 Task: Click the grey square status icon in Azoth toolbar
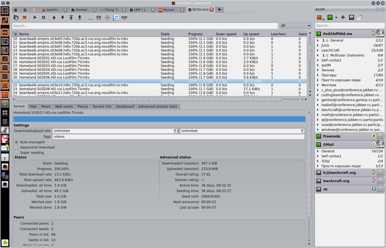352,17
